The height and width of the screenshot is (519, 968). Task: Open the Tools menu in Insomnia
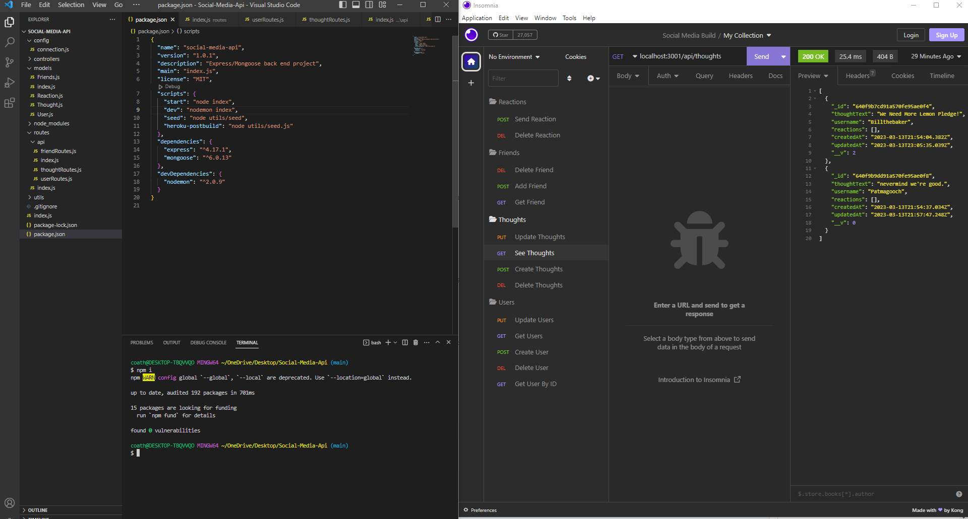(569, 18)
